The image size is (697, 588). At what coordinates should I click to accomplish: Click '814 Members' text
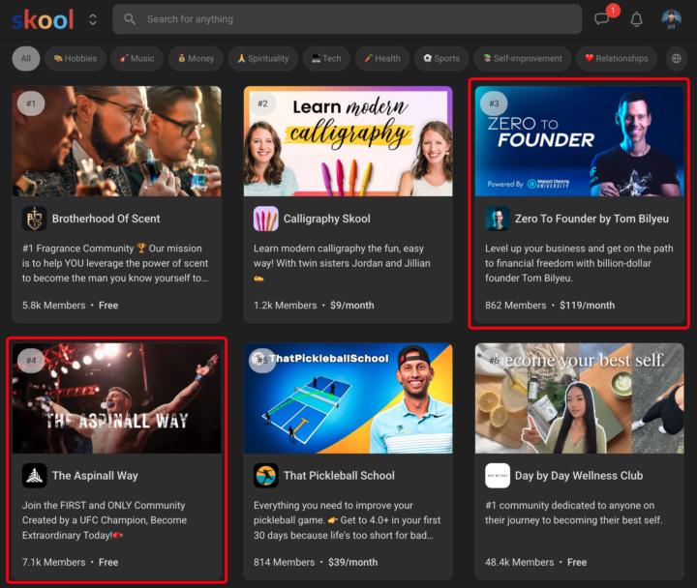point(284,562)
